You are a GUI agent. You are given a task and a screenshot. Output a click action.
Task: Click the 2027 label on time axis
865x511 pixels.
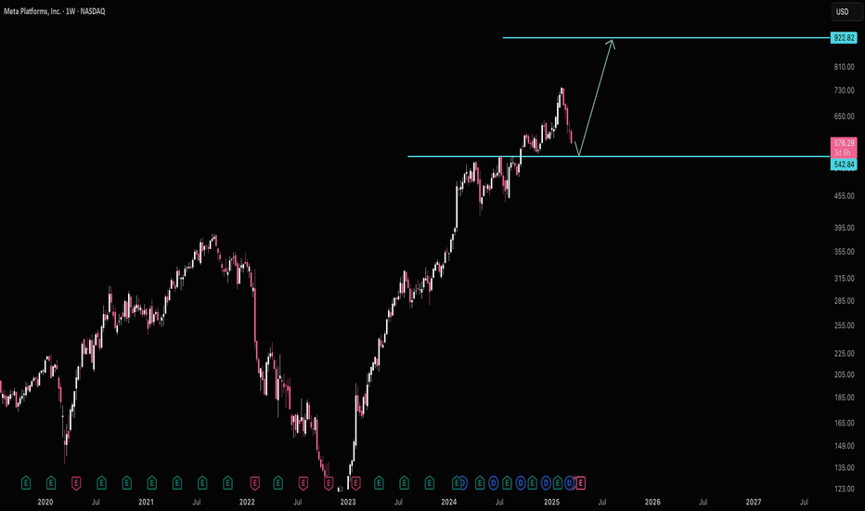point(754,502)
